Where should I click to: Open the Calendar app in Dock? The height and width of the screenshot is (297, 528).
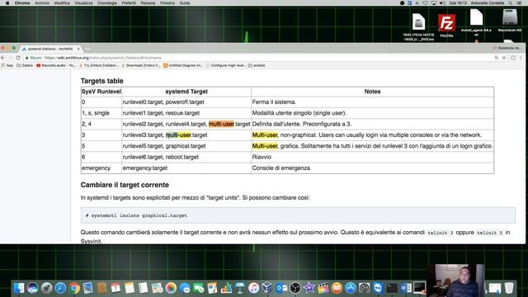115,288
